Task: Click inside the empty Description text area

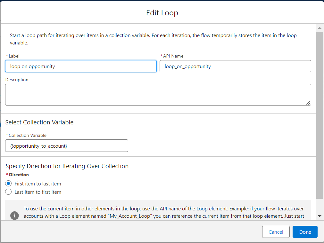Action: point(158,94)
